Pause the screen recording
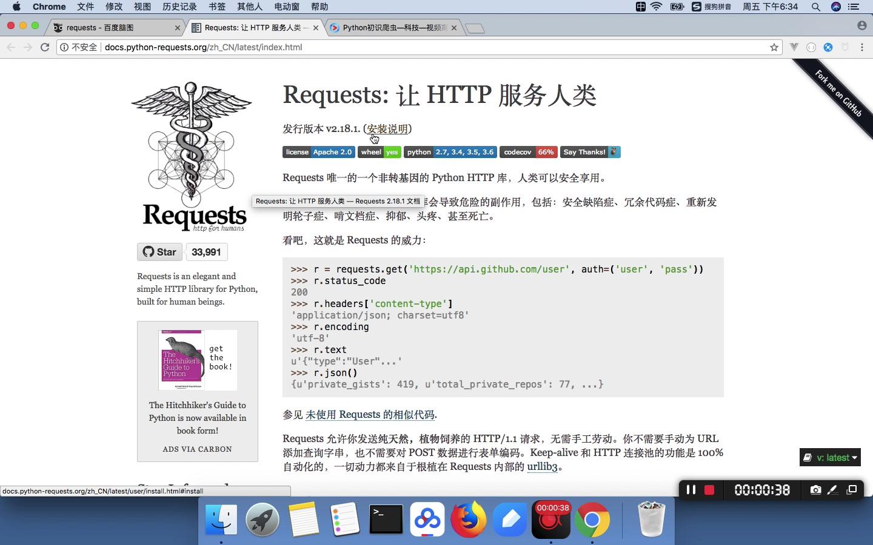 tap(691, 490)
